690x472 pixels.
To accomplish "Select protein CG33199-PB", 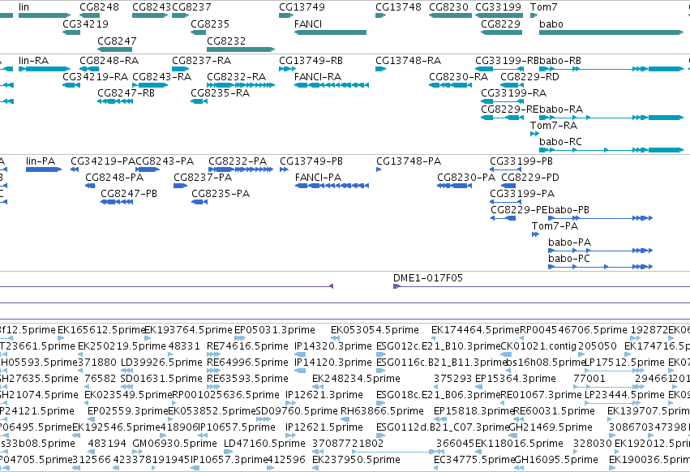I will click(x=521, y=161).
